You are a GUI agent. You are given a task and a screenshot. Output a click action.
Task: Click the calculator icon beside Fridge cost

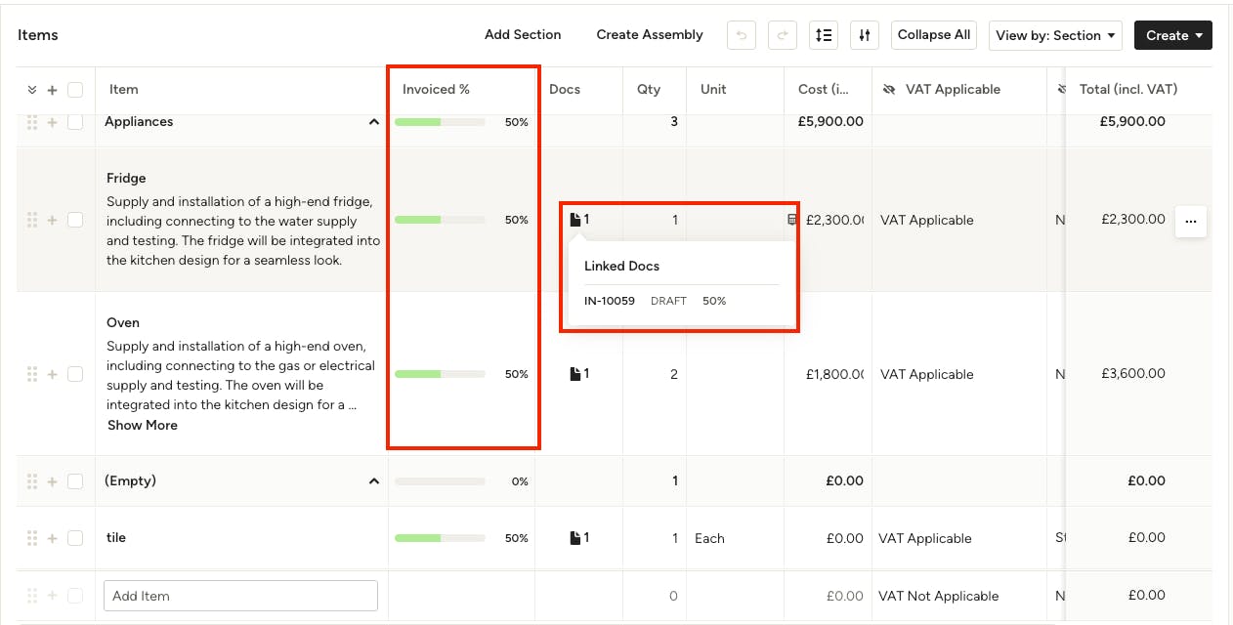[x=792, y=220]
